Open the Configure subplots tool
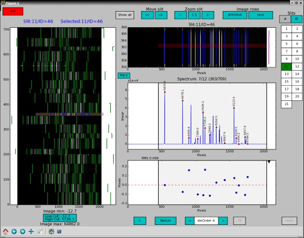 pyautogui.click(x=51, y=231)
